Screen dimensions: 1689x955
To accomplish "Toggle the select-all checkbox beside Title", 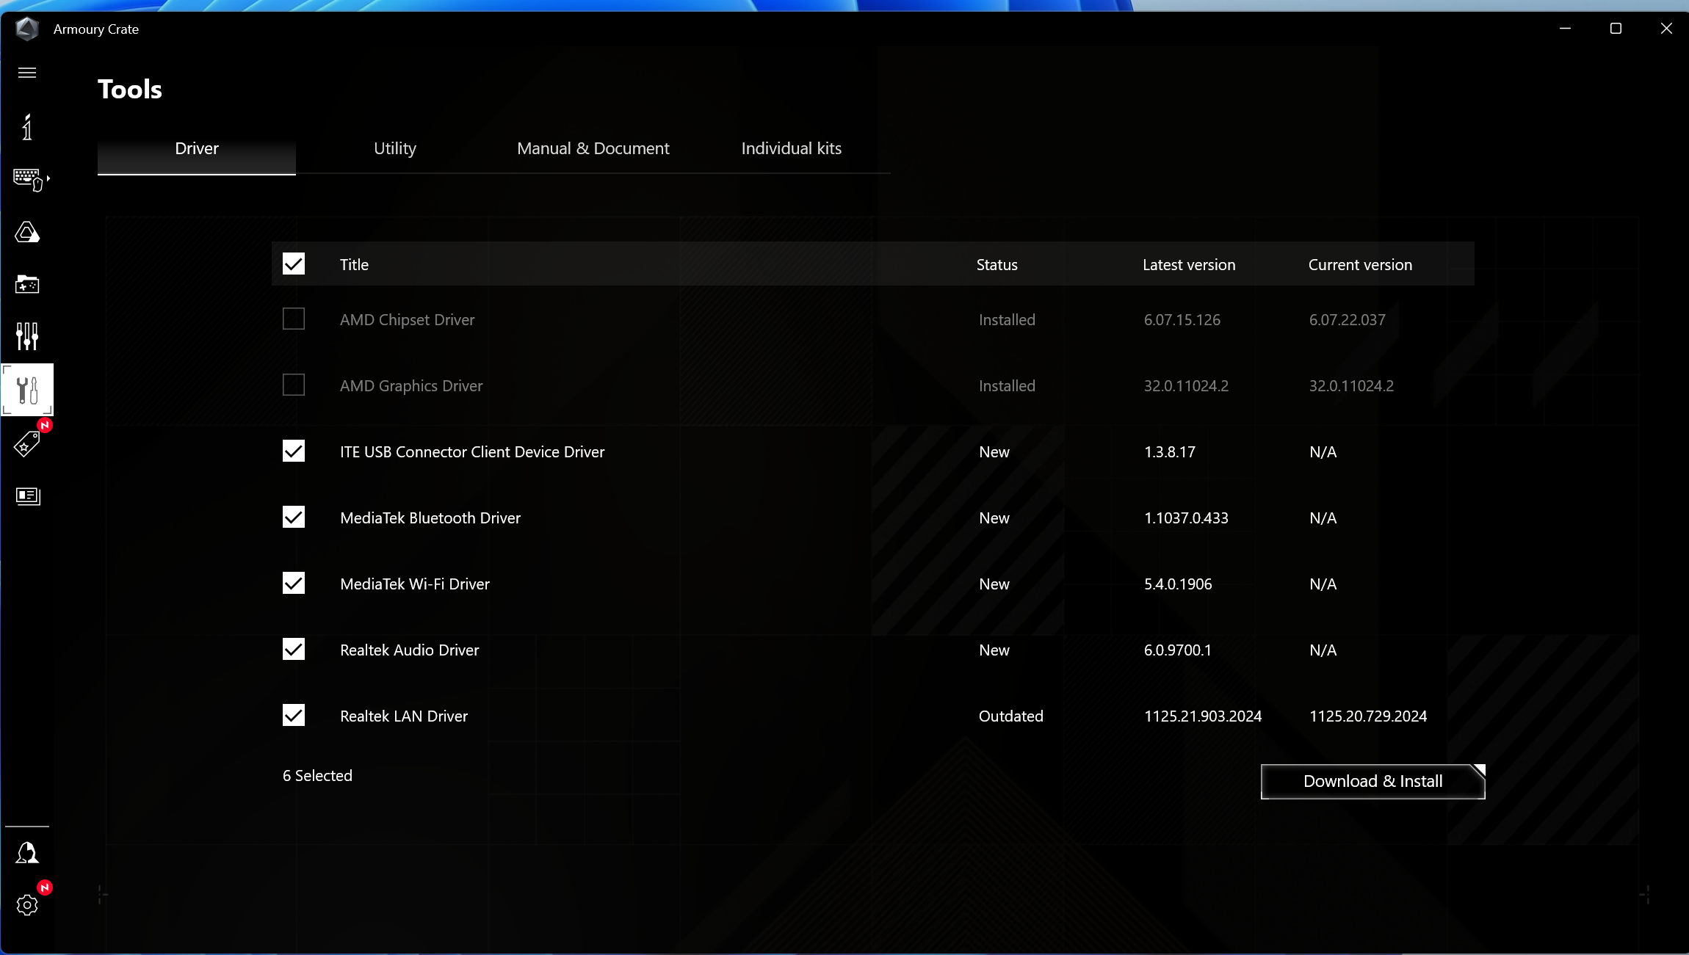I will pyautogui.click(x=294, y=264).
